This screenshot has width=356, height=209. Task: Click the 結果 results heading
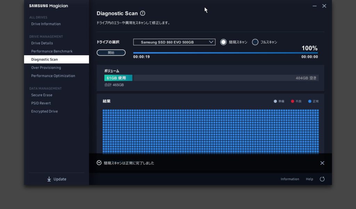pos(106,101)
